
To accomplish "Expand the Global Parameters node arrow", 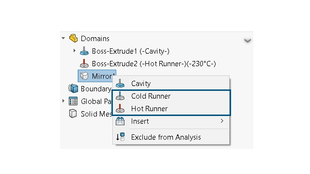I will click(63, 101).
